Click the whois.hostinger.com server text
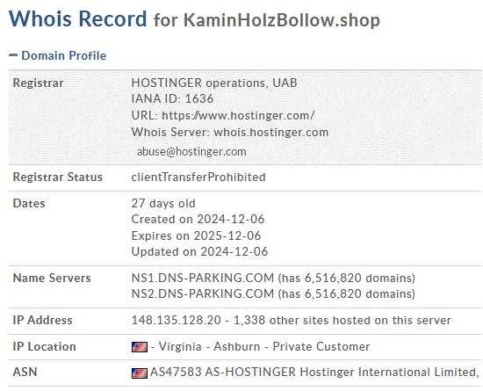The width and height of the screenshot is (483, 391). pyautogui.click(x=271, y=132)
